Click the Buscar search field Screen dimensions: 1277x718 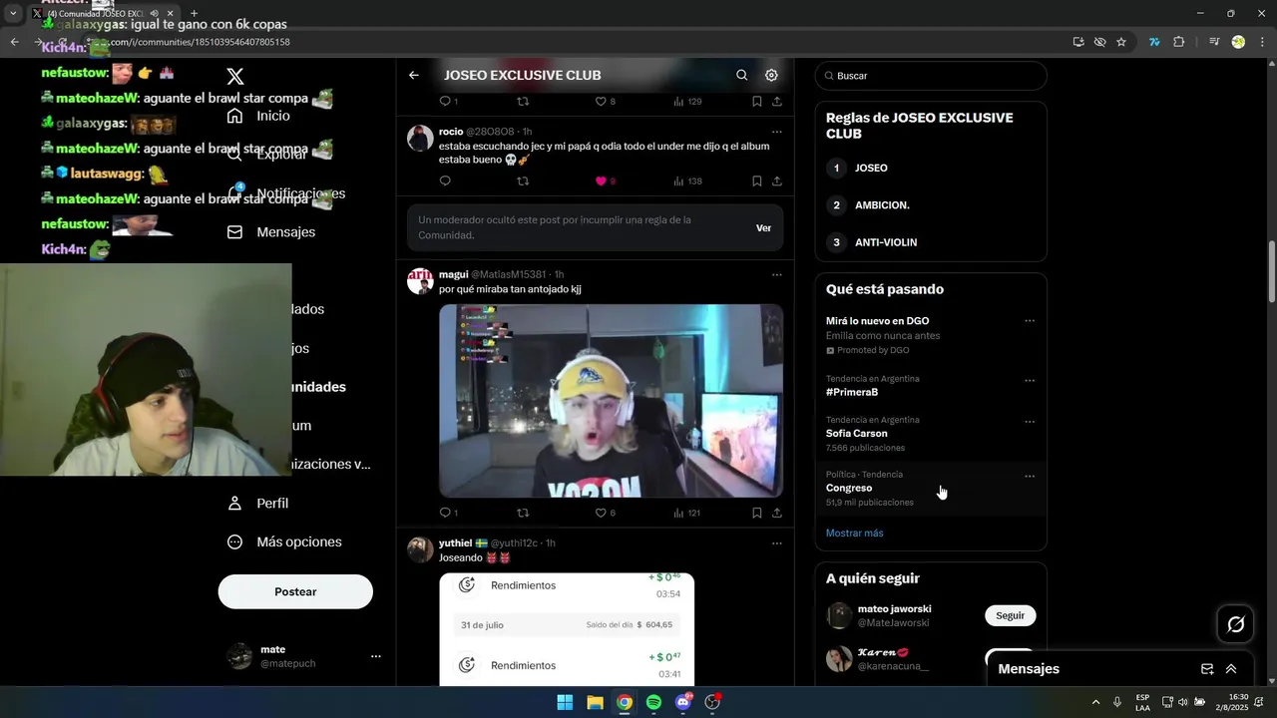tap(931, 76)
